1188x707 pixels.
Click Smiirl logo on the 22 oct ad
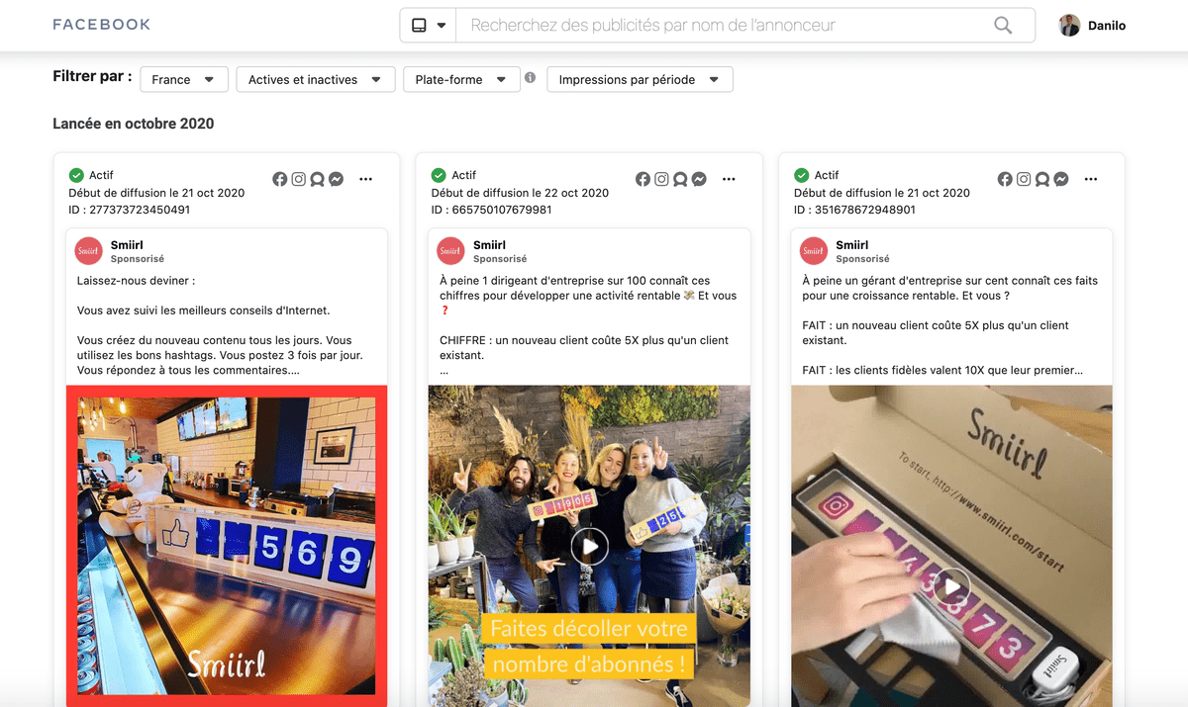coord(451,251)
